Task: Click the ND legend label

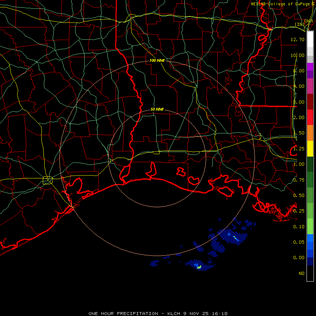Action: pos(302,274)
